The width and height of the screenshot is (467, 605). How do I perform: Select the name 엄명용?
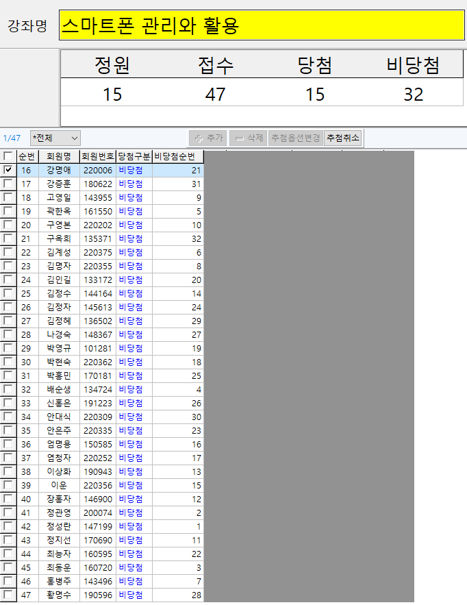pyautogui.click(x=59, y=444)
